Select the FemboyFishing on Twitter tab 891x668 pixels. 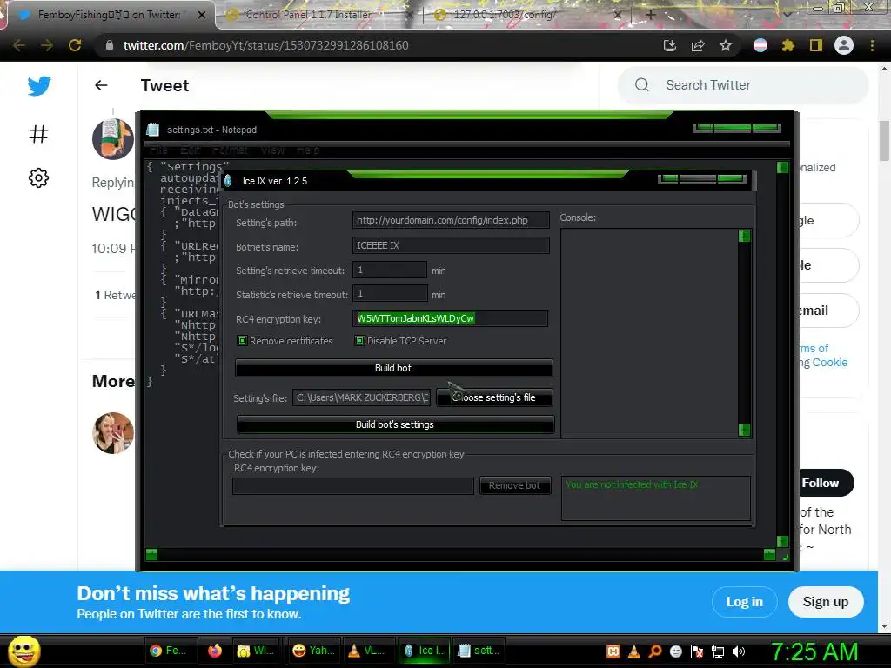109,15
